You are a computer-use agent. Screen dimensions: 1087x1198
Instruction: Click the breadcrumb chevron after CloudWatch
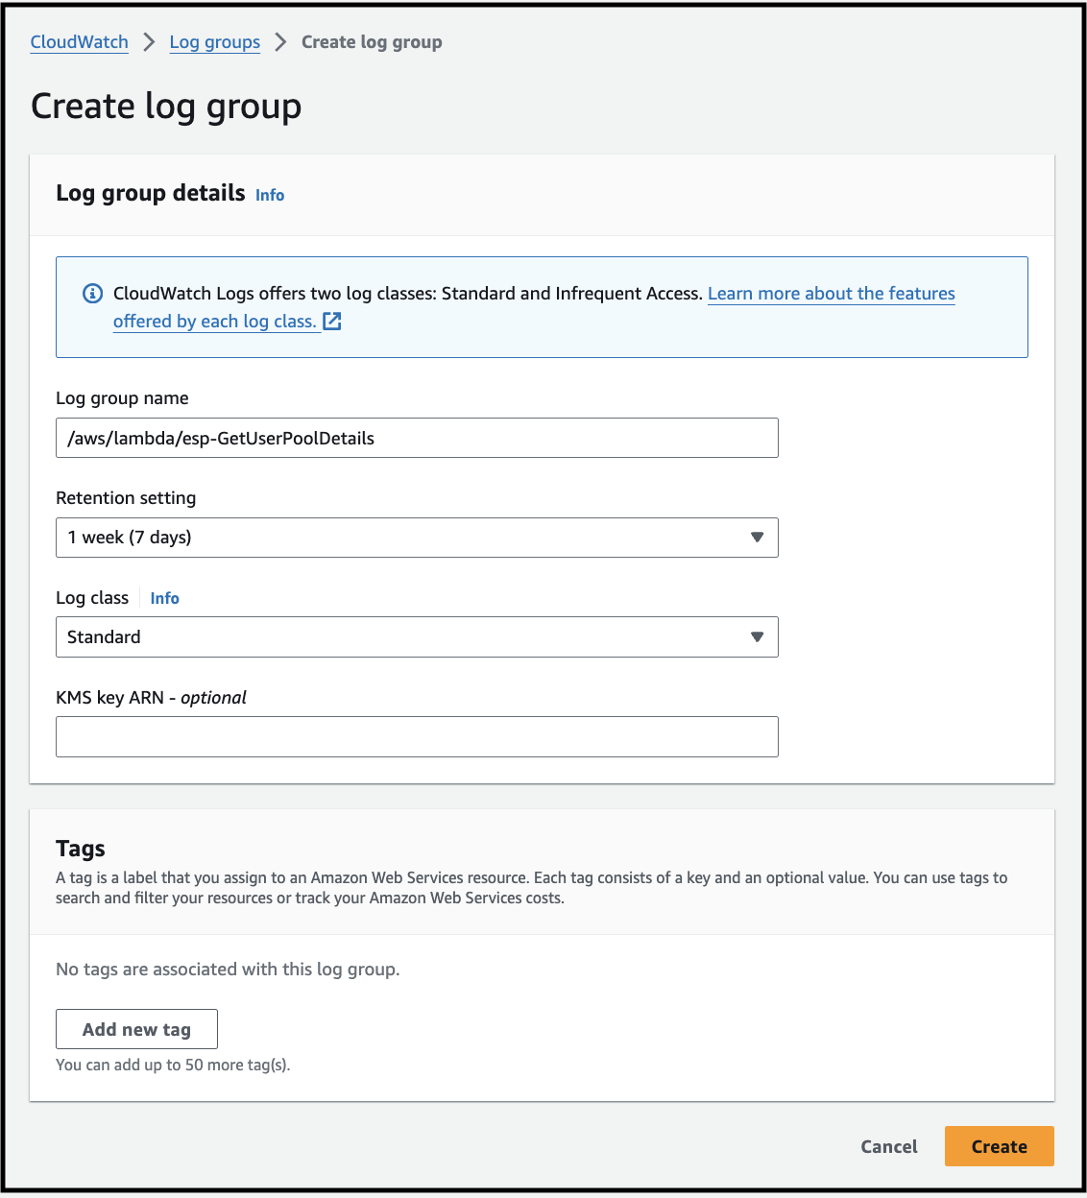tap(149, 42)
